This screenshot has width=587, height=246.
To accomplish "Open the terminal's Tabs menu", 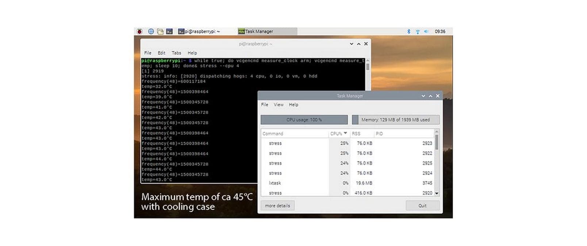I will 176,53.
